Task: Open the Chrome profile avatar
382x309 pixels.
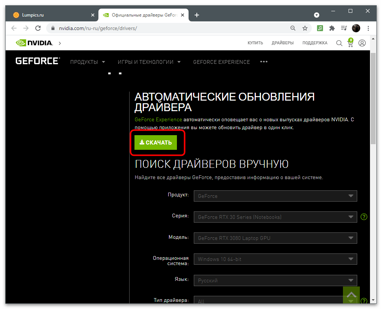Action: pyautogui.click(x=356, y=28)
